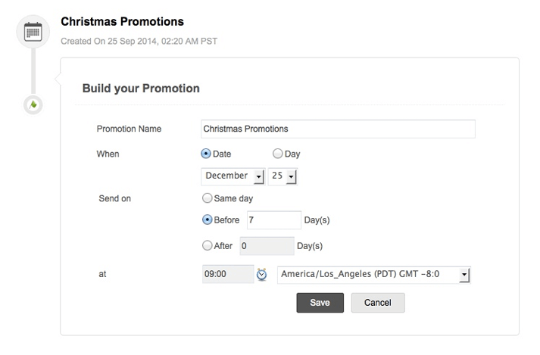Open the December month dropdown

click(x=233, y=176)
